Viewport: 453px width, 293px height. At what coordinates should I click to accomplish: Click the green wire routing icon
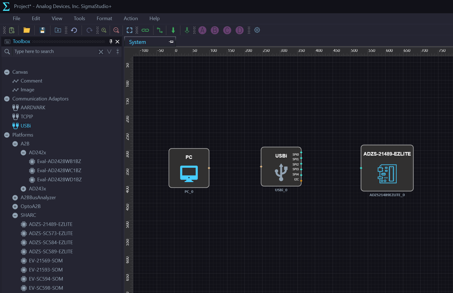pos(160,30)
